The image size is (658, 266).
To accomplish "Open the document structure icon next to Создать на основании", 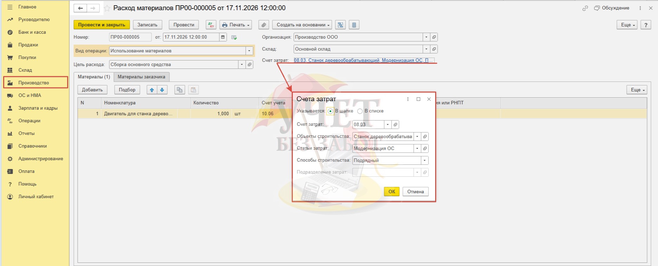I will 340,25.
